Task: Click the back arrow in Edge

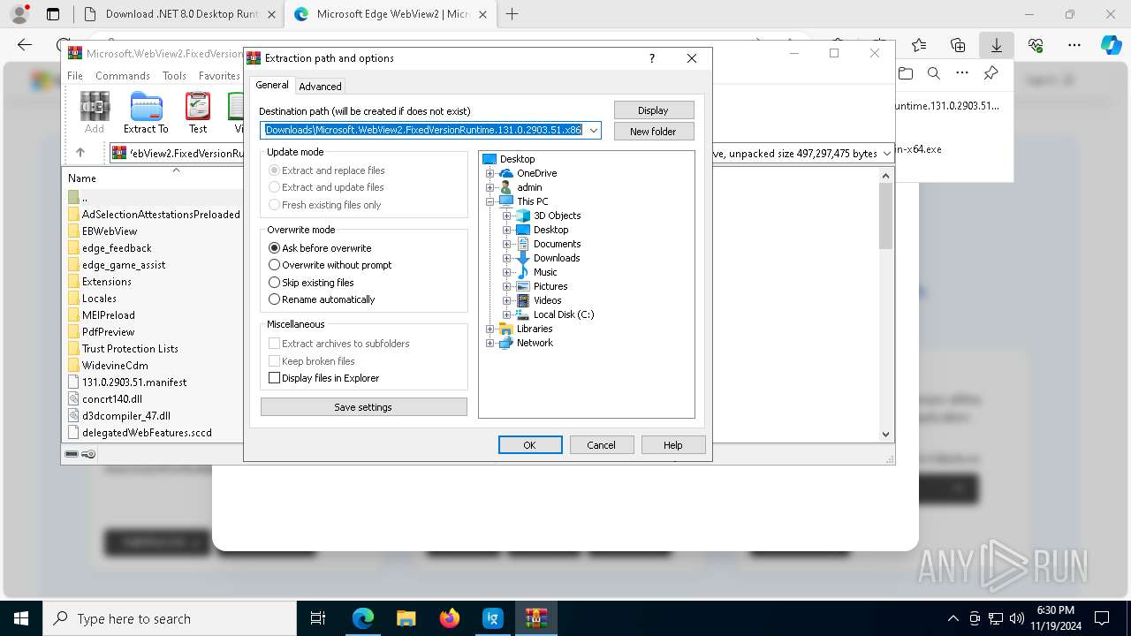Action: click(x=25, y=45)
